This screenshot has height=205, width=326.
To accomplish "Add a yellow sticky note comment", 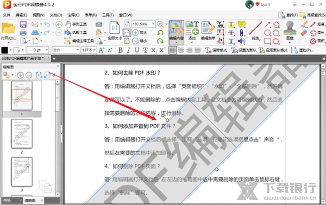I will click(241, 24).
